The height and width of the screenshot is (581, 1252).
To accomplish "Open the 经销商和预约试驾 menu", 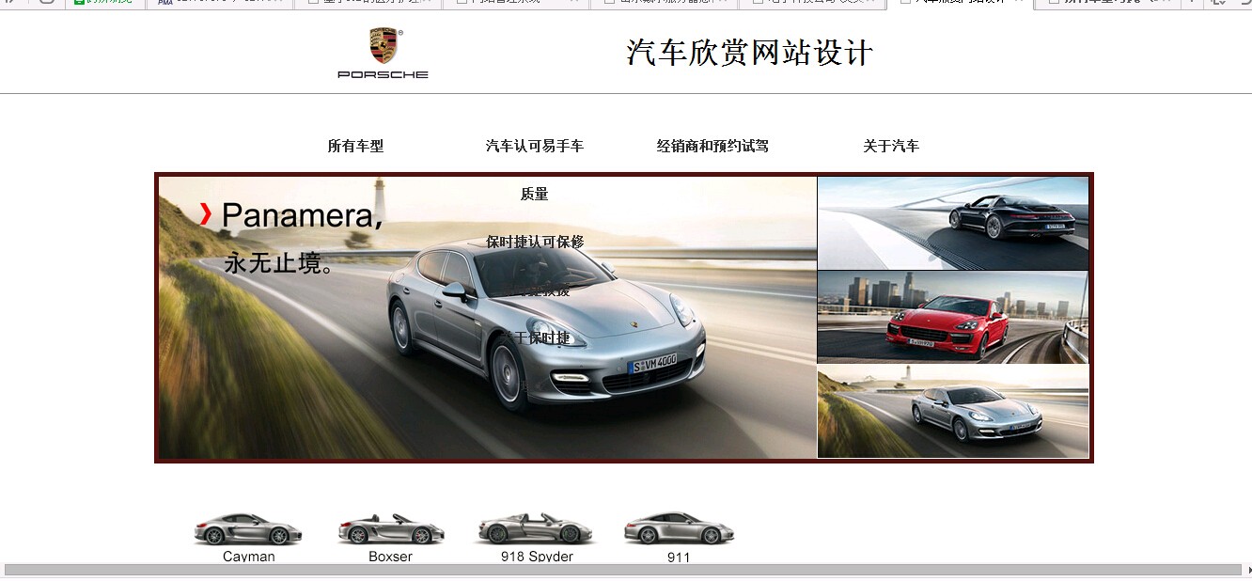I will tap(712, 146).
